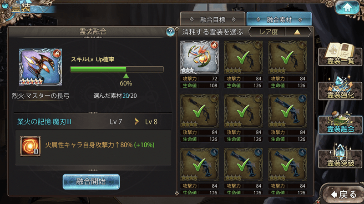Tap the home icon in the corner
This screenshot has width=364, height=204.
[347, 7]
